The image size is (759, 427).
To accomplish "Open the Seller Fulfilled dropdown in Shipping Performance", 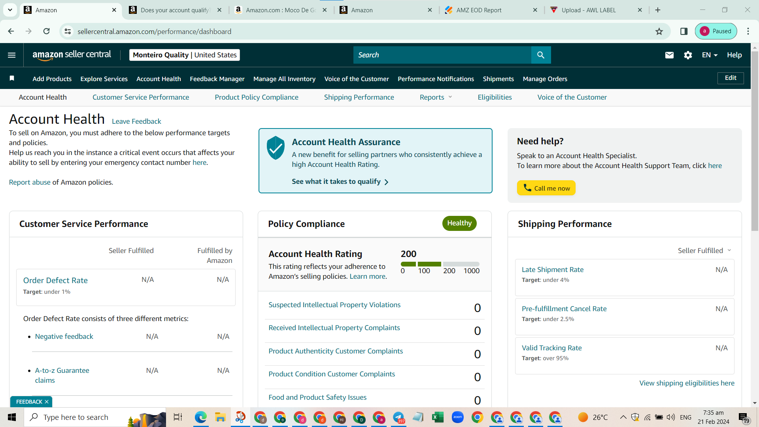I will pyautogui.click(x=704, y=251).
